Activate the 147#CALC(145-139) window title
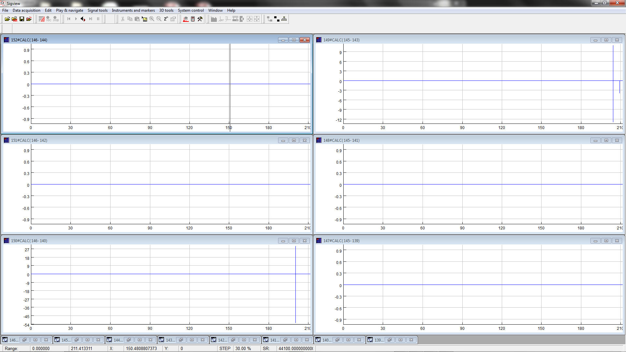The image size is (626, 352). 341,241
